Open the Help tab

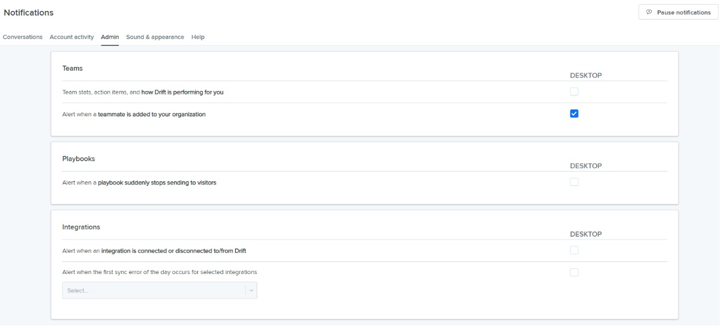(198, 37)
